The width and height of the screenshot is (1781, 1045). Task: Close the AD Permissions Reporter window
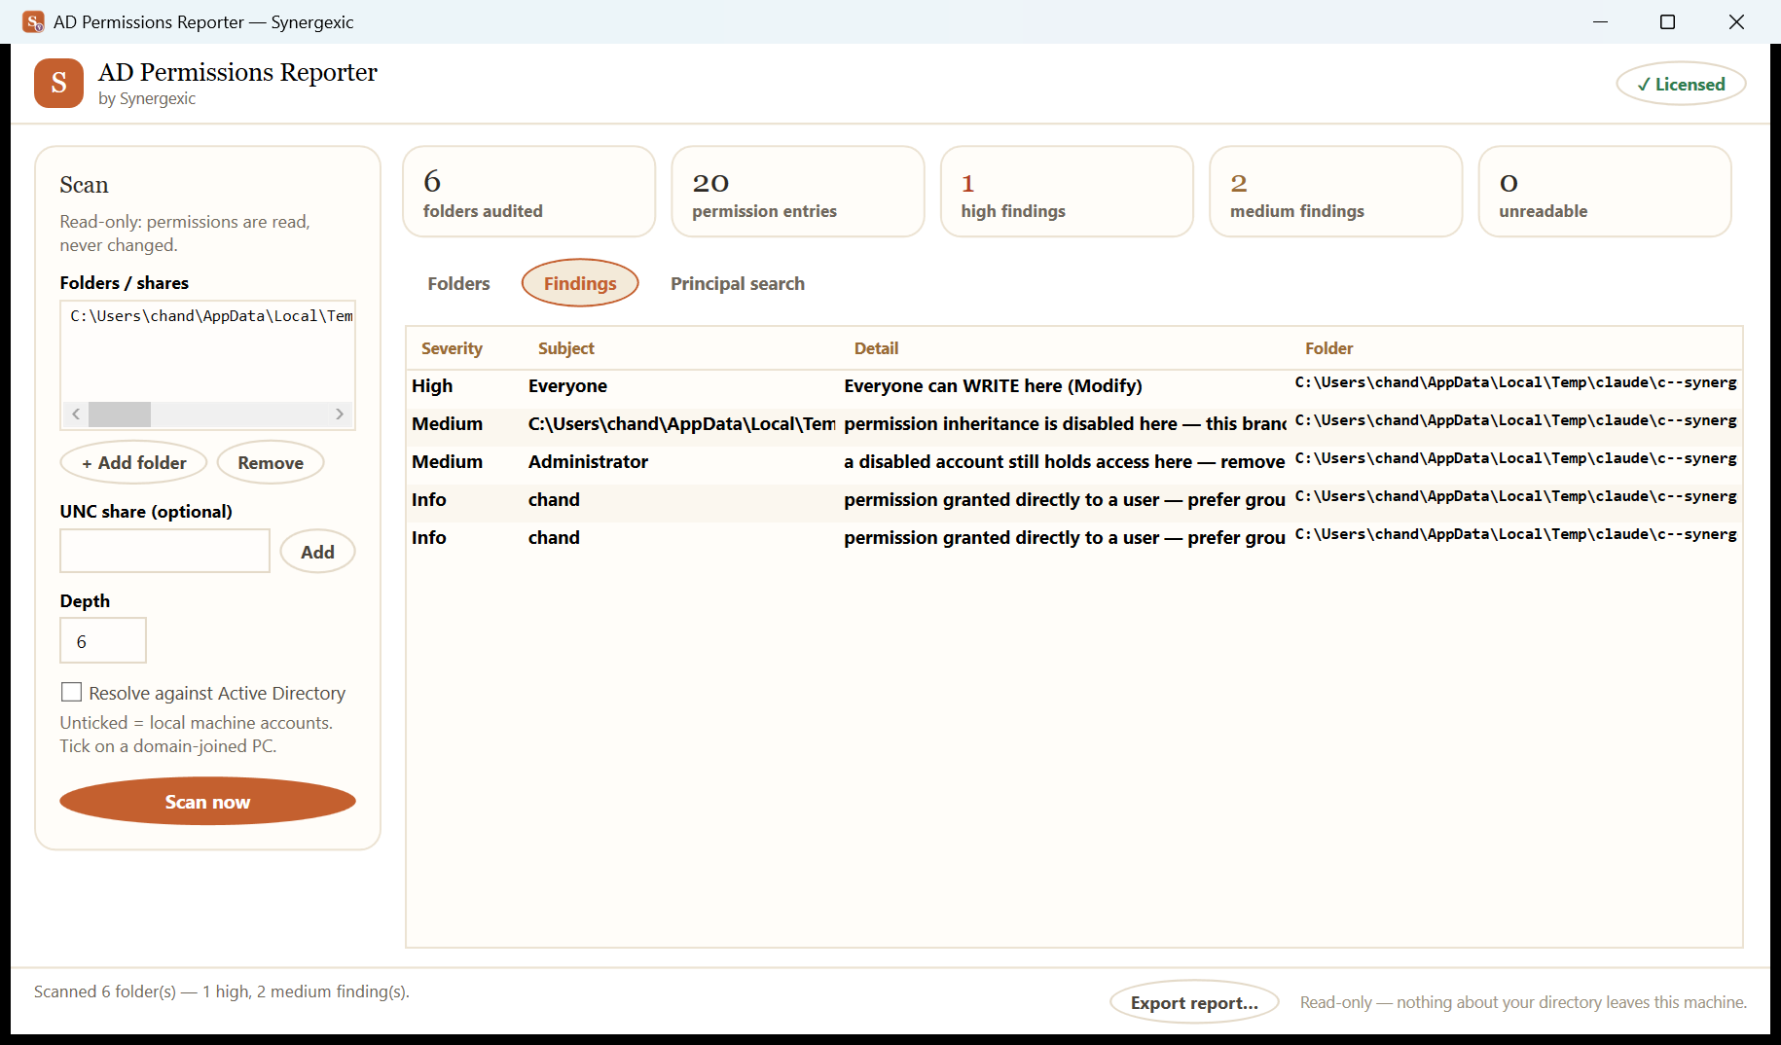point(1736,21)
